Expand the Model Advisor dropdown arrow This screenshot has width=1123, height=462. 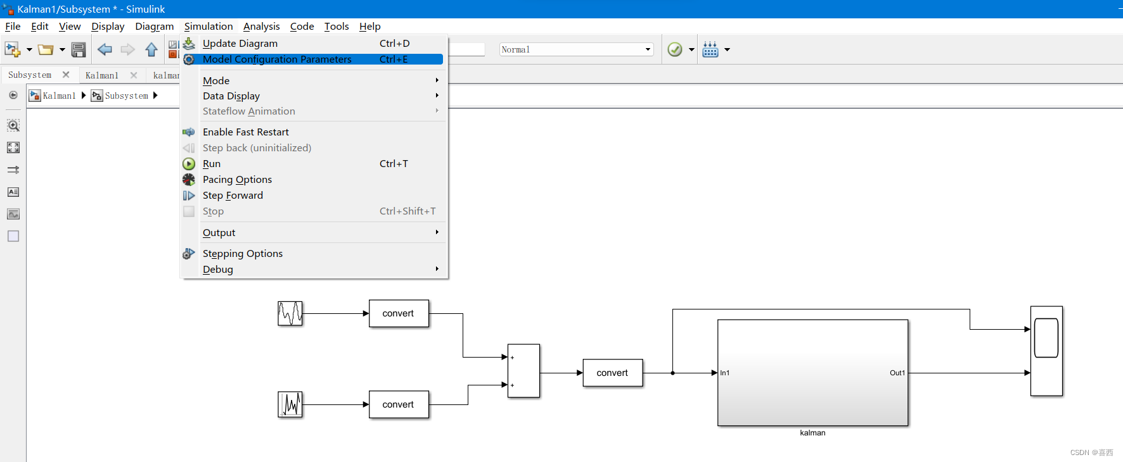(x=691, y=49)
